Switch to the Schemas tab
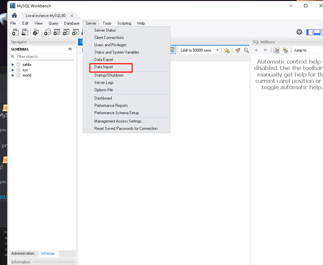 click(48, 253)
